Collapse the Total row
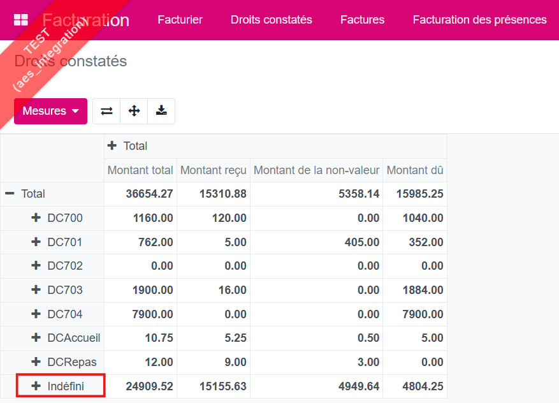The width and height of the screenshot is (559, 403). click(x=25, y=194)
